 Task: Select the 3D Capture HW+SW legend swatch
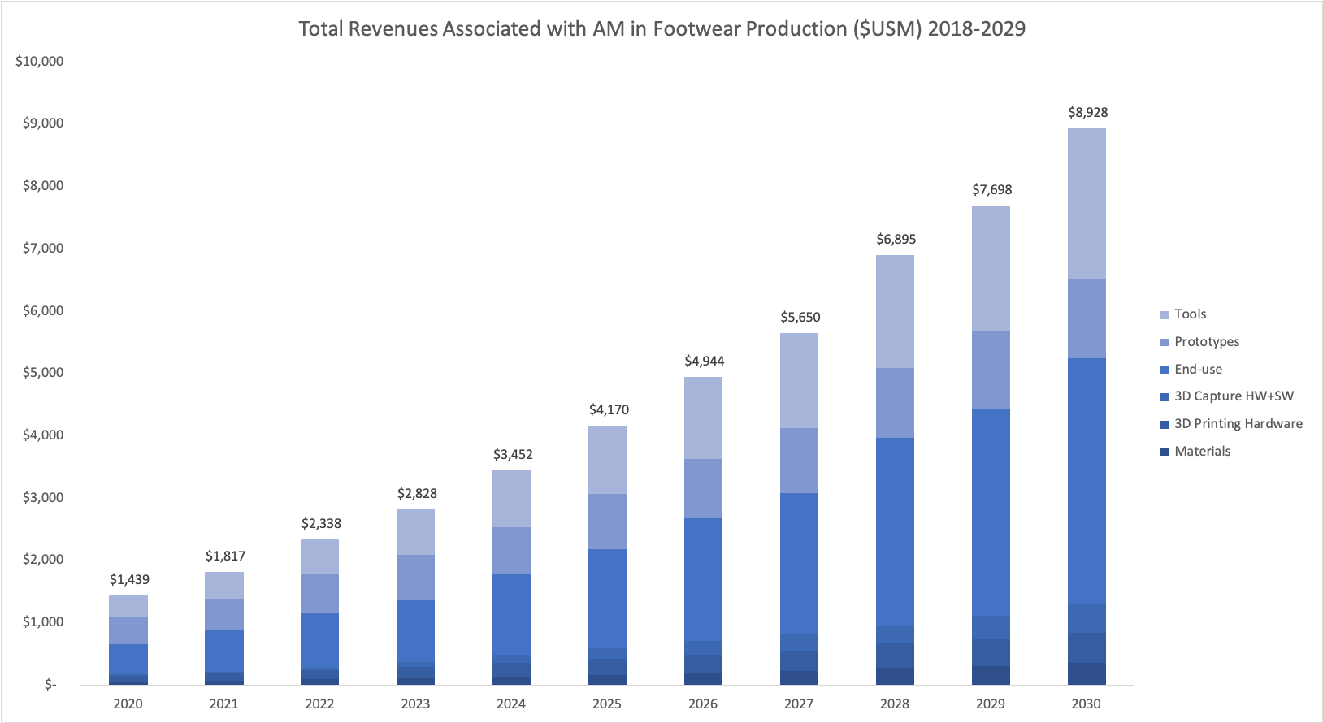1165,396
